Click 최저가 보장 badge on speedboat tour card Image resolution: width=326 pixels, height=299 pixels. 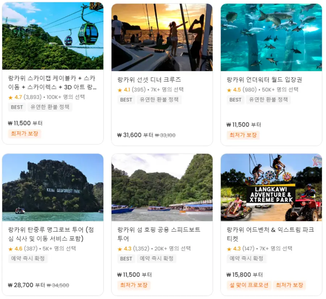click(134, 285)
